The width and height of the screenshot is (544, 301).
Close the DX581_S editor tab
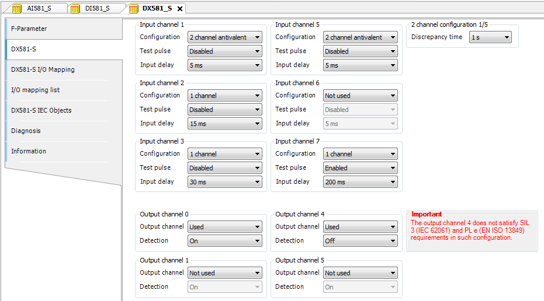pyautogui.click(x=180, y=9)
